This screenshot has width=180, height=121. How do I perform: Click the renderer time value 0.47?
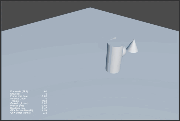[x=44, y=108]
